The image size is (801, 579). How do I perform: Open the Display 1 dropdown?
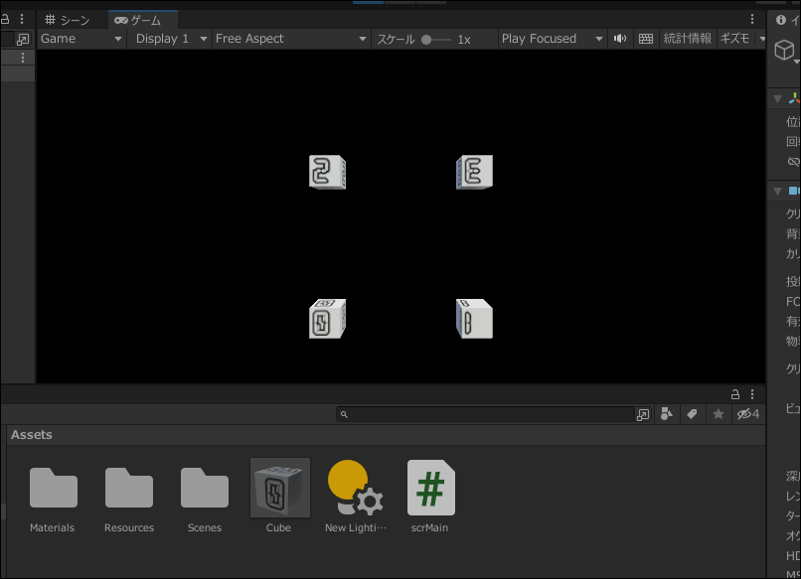(x=171, y=39)
